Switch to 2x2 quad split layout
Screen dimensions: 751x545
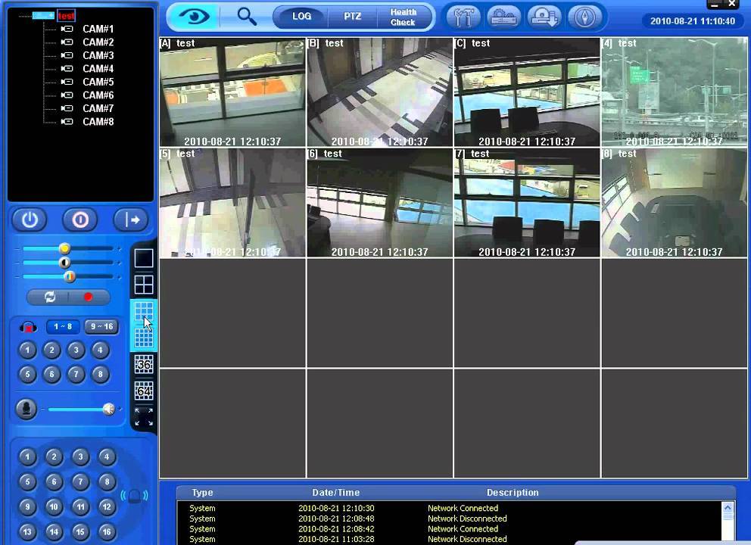[144, 285]
